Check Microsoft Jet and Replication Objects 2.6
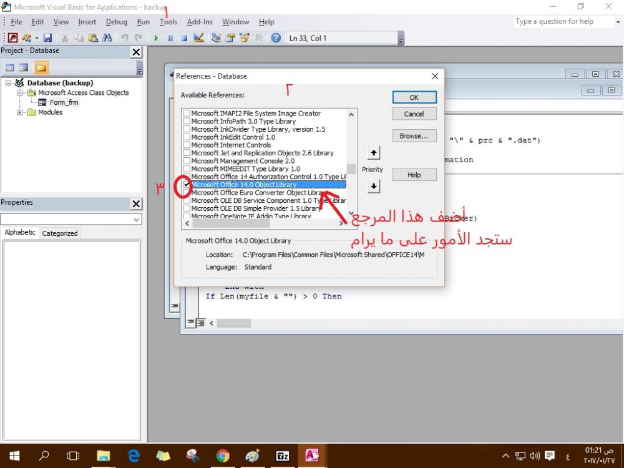624x468 pixels. (187, 154)
